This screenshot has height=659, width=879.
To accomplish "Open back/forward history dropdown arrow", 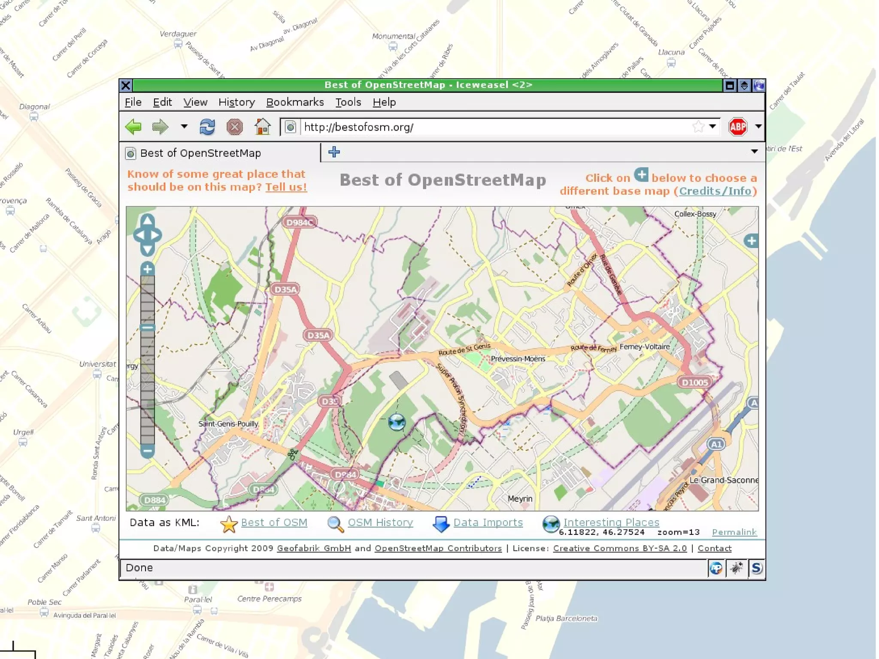I will [x=184, y=127].
